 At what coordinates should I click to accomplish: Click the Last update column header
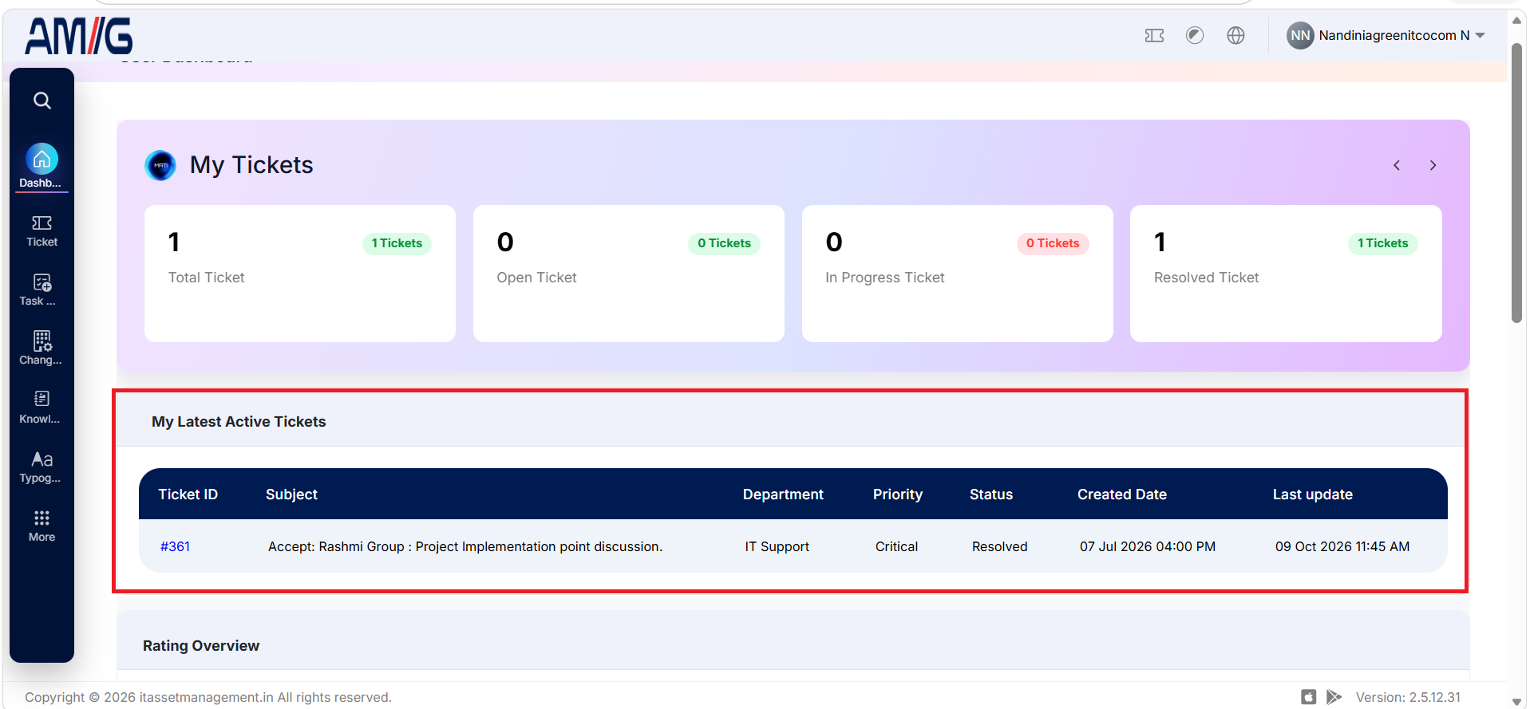(x=1313, y=494)
